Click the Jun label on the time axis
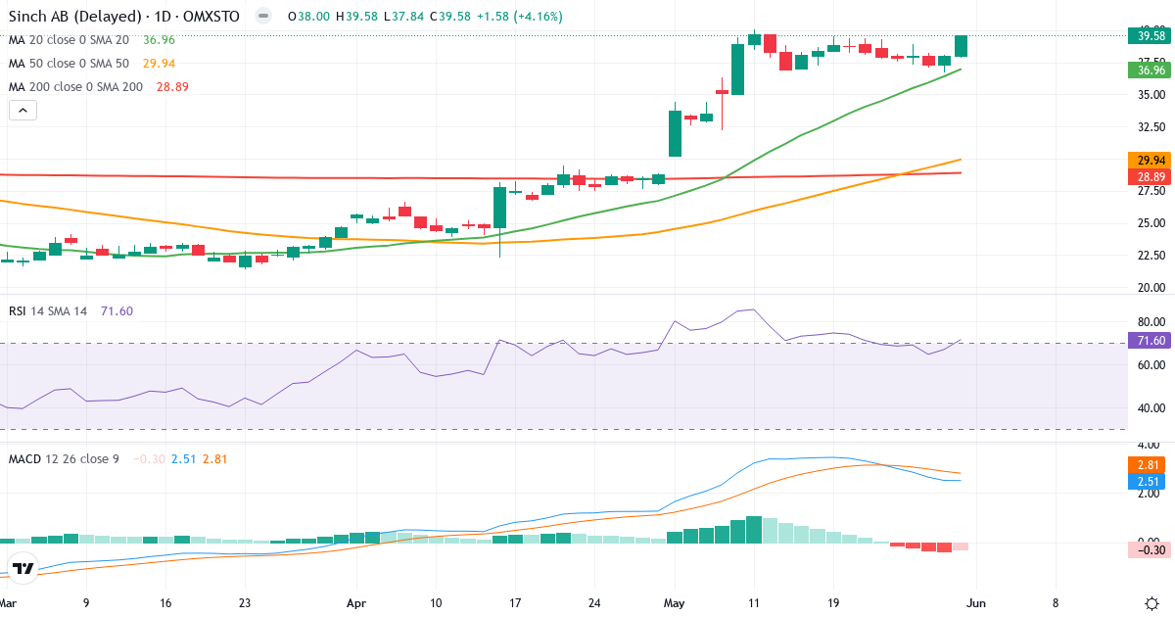1175x617 pixels. pyautogui.click(x=976, y=603)
